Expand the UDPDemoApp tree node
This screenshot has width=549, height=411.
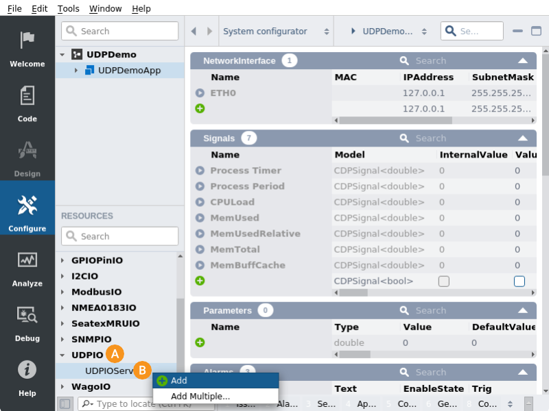76,70
